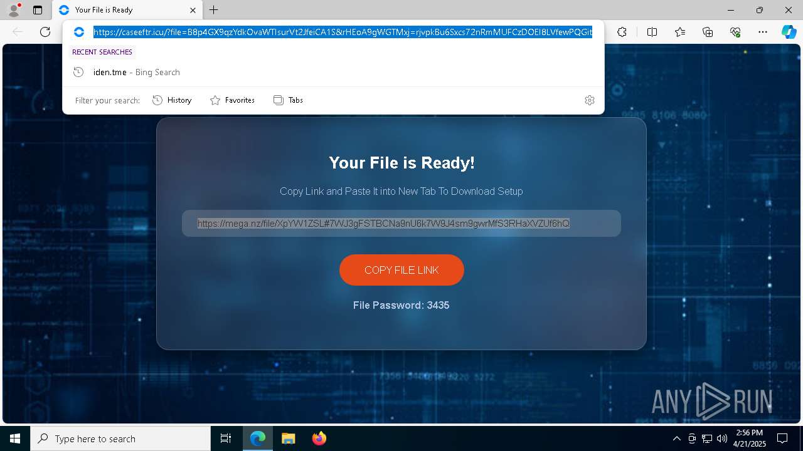Minimize the Edge window
This screenshot has height=451, width=803.
[x=731, y=10]
